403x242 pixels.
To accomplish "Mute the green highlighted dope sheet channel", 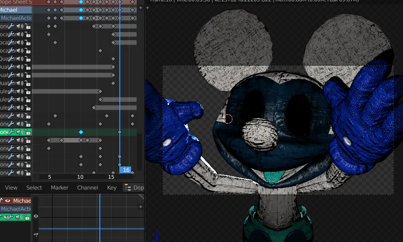I will [x=20, y=132].
